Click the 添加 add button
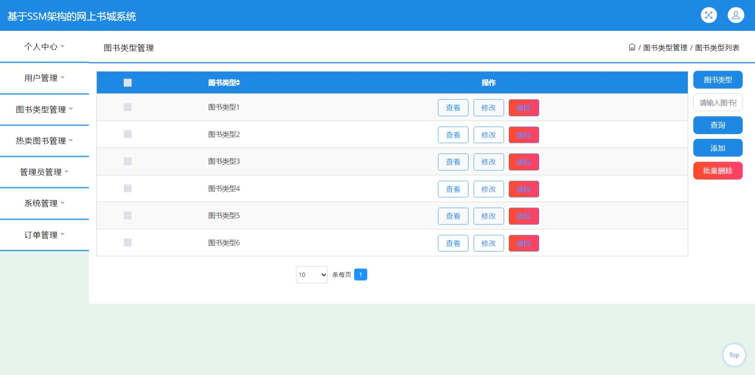The image size is (755, 375). (718, 148)
